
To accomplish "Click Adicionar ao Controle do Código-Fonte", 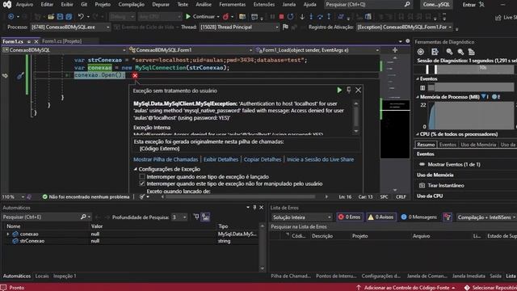I will [406, 288].
